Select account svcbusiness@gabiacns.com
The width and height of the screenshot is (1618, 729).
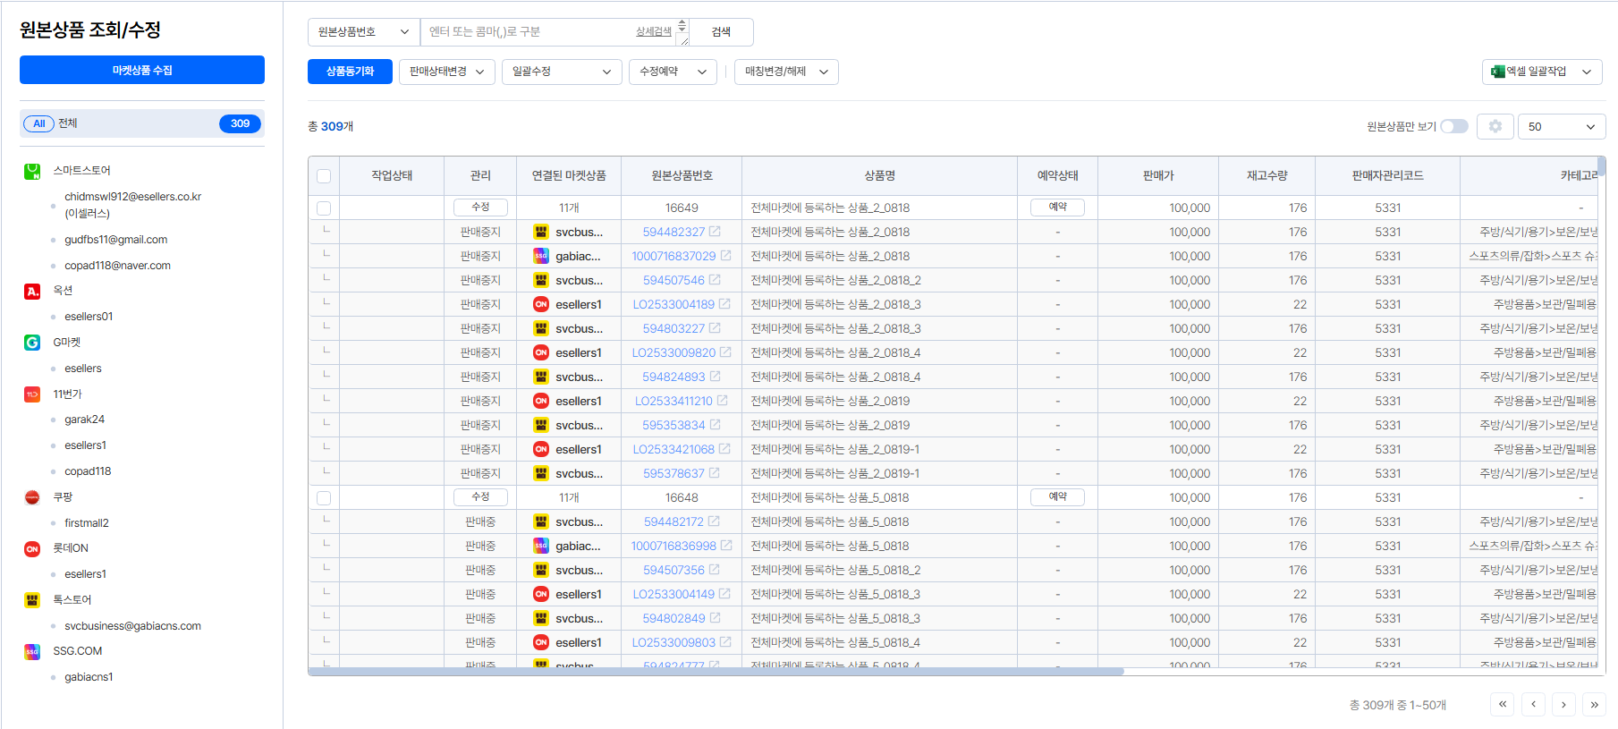[132, 626]
